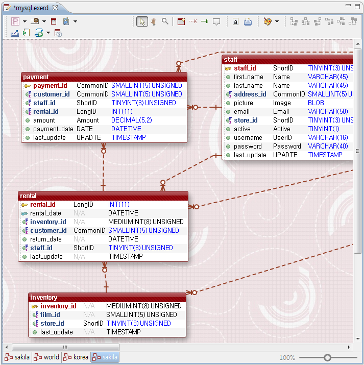Click password column in staff table
Image resolution: width=364 pixels, height=365 pixels.
pyautogui.click(x=288, y=146)
